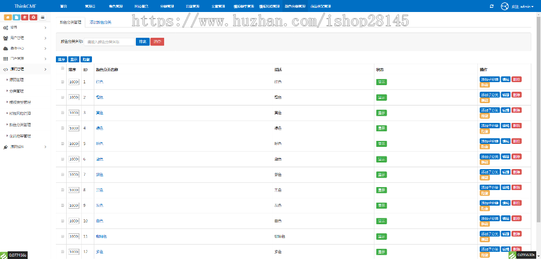The image size is (541, 259).
Task: Focus the color category name search field
Action: pos(109,41)
